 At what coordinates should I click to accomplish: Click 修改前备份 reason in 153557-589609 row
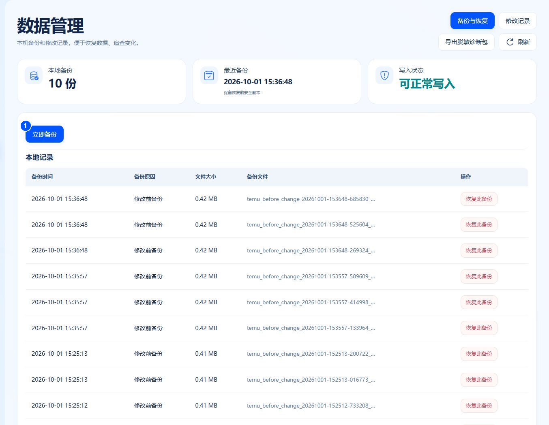coord(148,276)
